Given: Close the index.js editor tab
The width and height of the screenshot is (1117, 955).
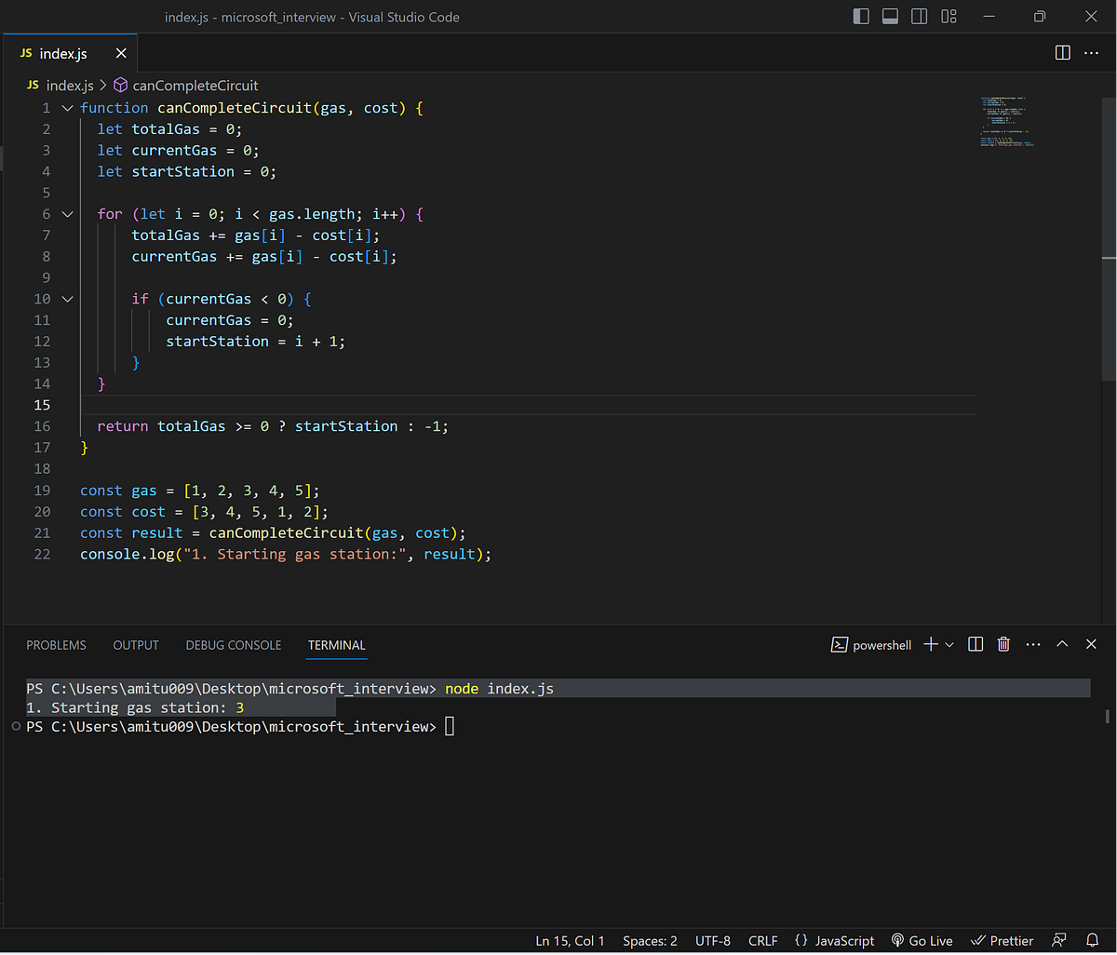Looking at the screenshot, I should click(x=120, y=54).
